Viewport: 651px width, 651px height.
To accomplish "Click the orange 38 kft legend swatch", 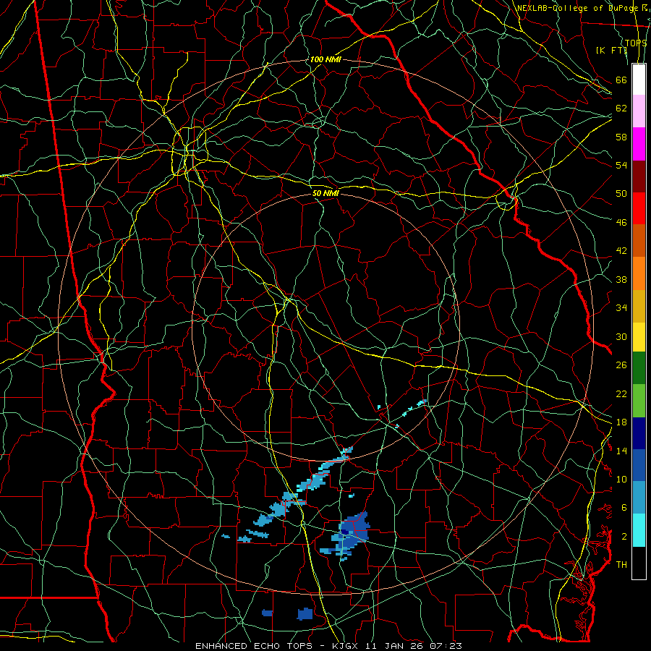I will click(x=639, y=273).
